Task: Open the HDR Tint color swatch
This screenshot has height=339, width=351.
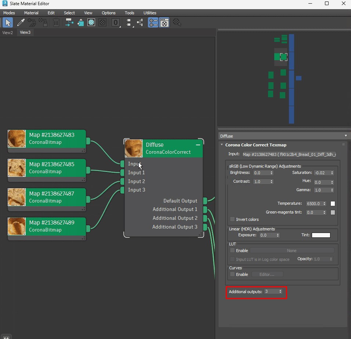Action: click(321, 235)
